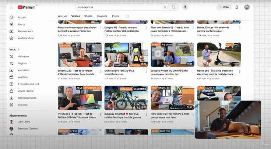Open the account avatar menu
This screenshot has width=271, height=149.
(x=247, y=7)
